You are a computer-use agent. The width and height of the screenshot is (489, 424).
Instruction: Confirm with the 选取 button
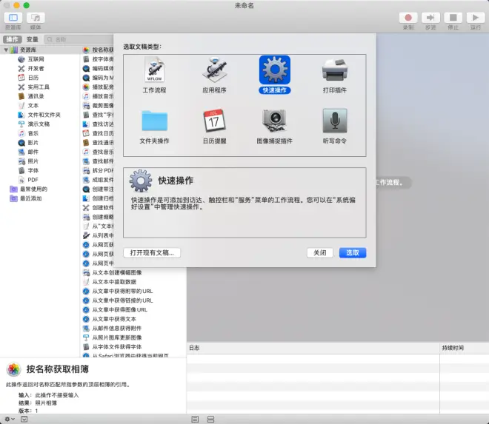(x=353, y=252)
